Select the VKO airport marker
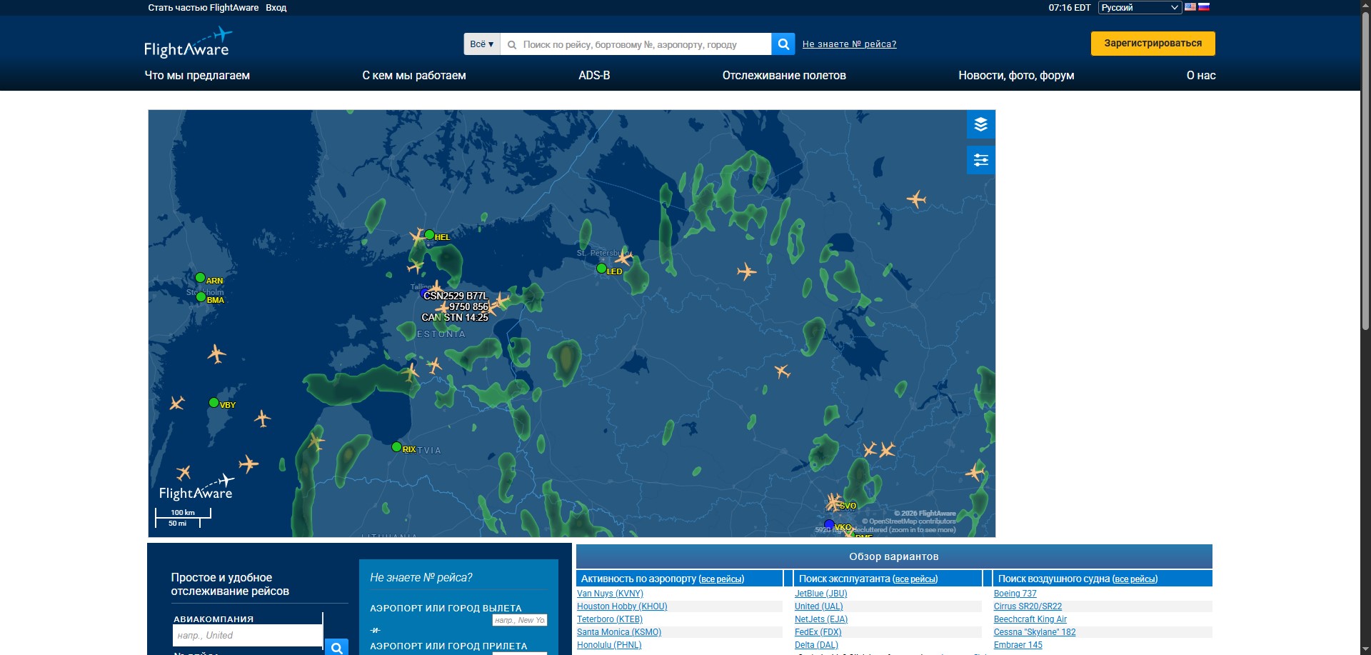 click(829, 525)
